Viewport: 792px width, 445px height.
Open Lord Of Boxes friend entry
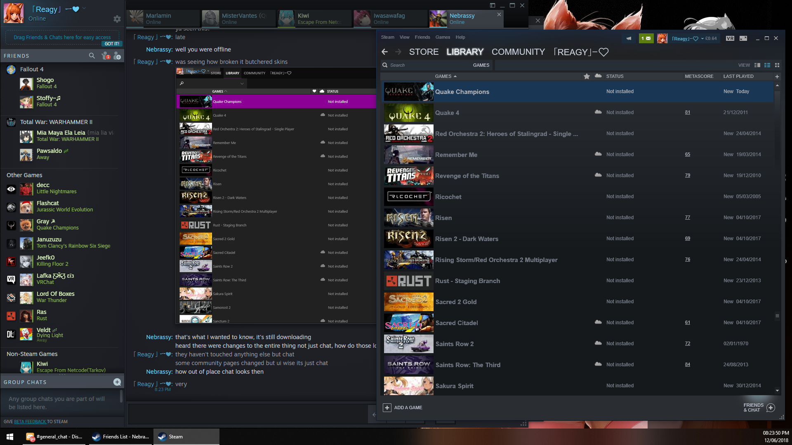click(62, 297)
